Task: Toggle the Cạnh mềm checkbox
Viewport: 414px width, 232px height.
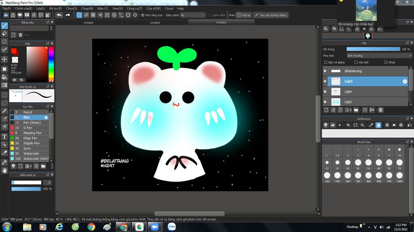Action: point(209,15)
